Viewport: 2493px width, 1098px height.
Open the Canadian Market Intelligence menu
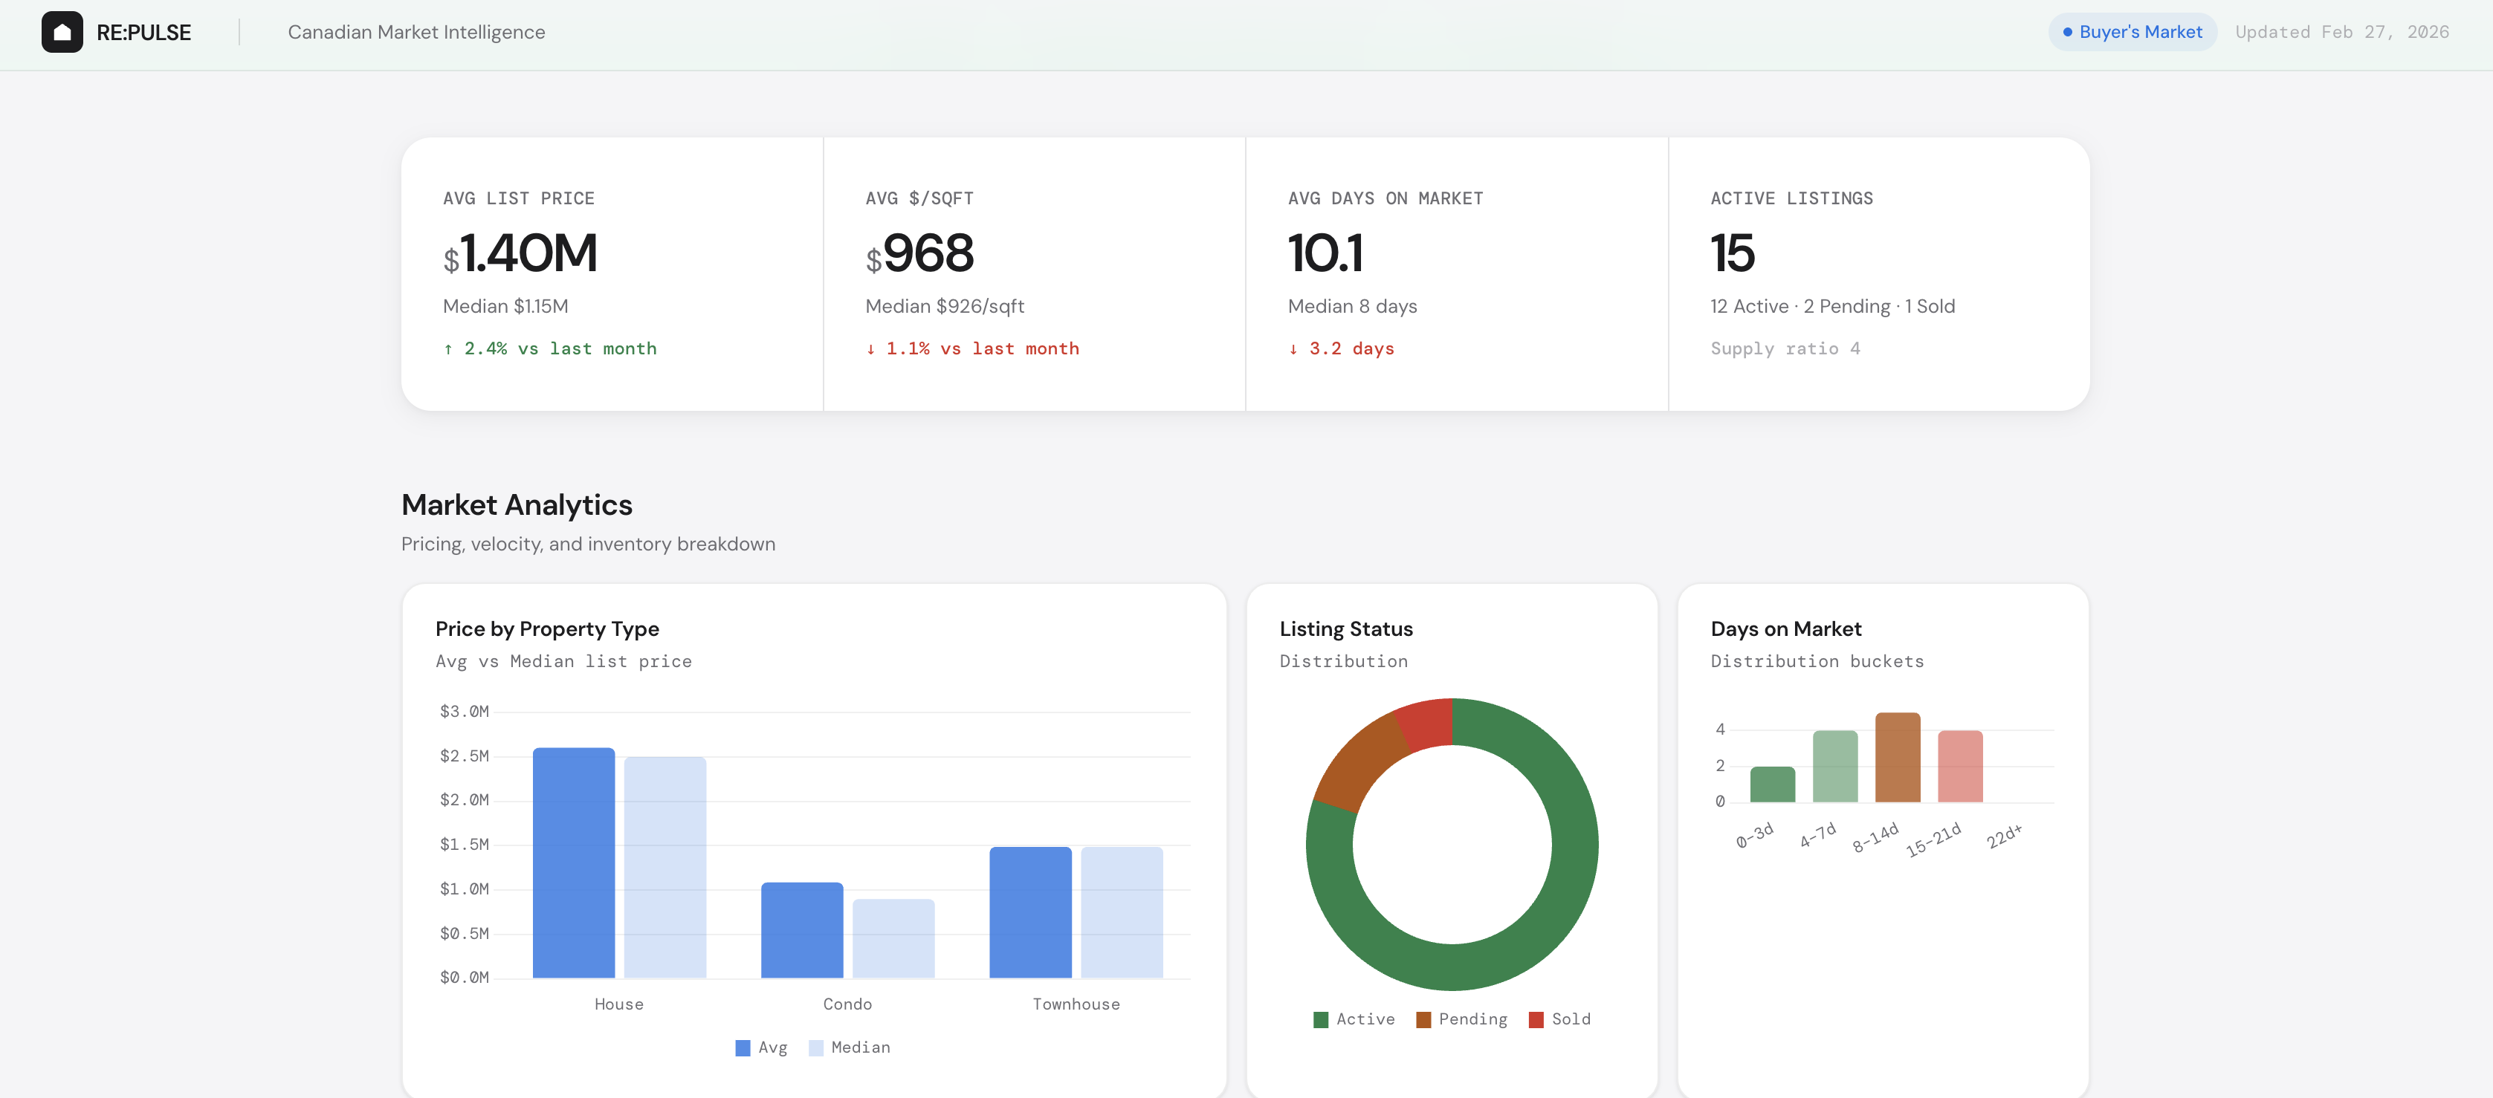(x=416, y=32)
